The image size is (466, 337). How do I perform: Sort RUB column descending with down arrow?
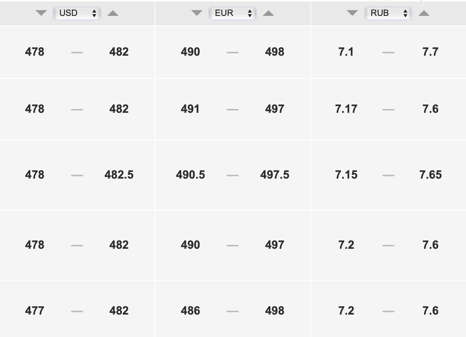(352, 13)
